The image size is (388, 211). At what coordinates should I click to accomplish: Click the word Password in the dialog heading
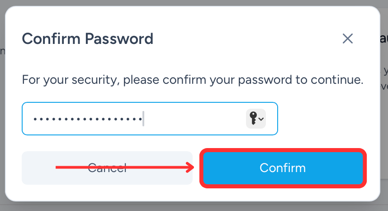click(x=119, y=38)
